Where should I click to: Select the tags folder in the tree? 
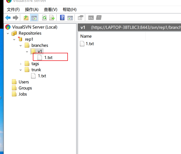point(35,64)
